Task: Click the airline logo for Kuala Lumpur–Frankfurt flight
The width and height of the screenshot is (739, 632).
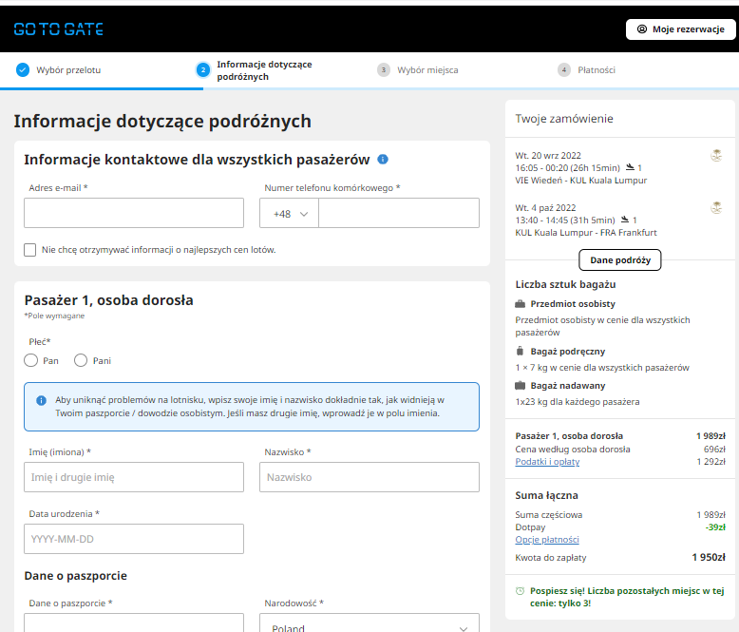Action: point(716,207)
